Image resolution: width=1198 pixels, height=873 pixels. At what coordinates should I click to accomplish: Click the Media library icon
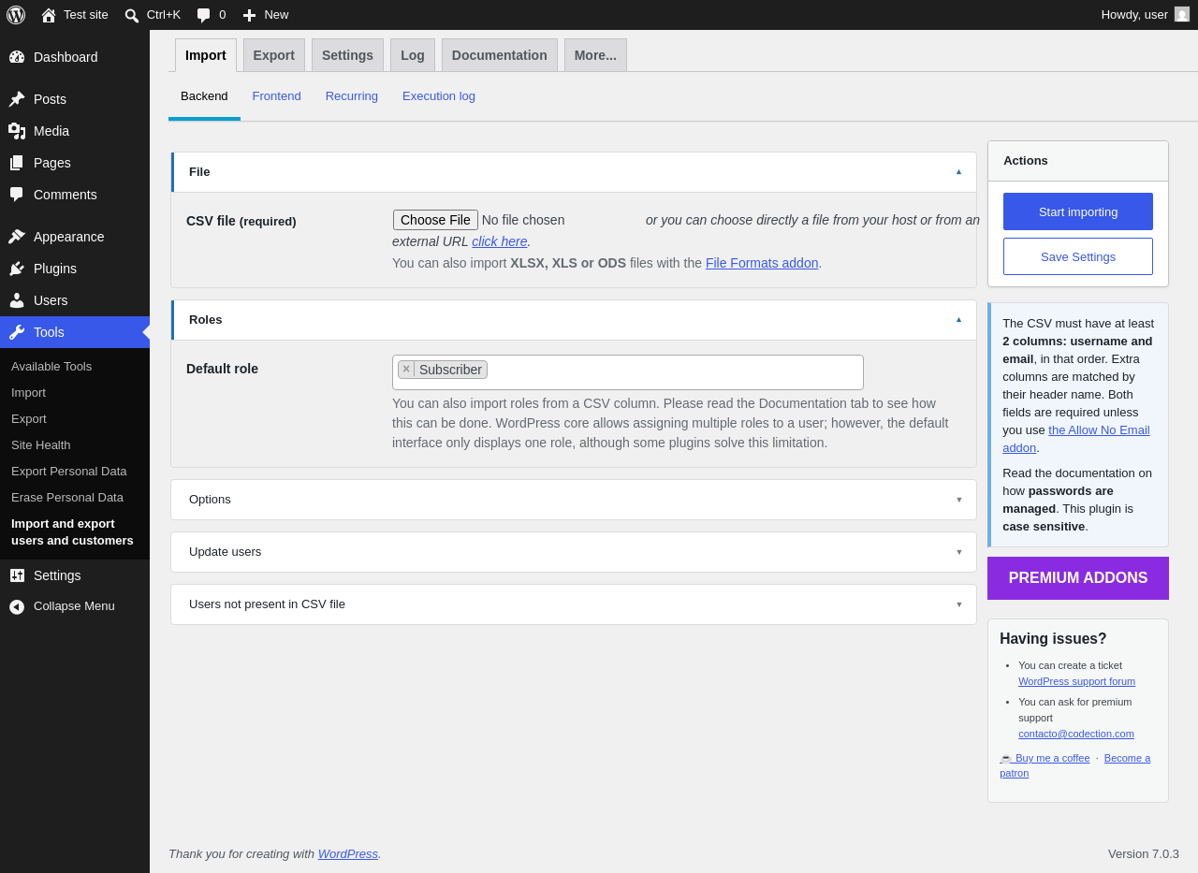point(17,131)
